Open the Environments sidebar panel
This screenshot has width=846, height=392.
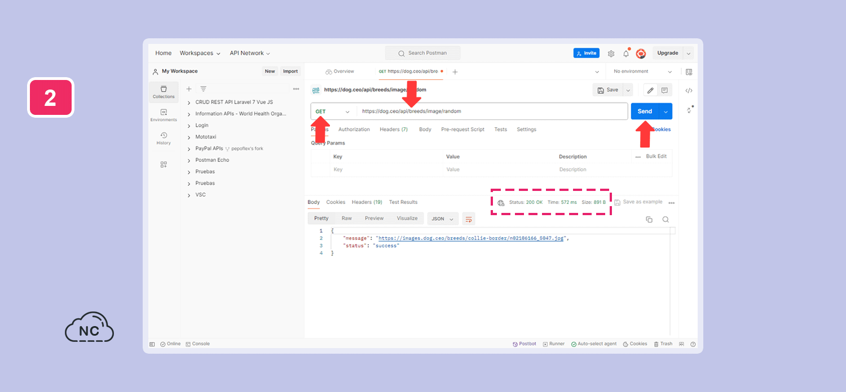point(164,115)
